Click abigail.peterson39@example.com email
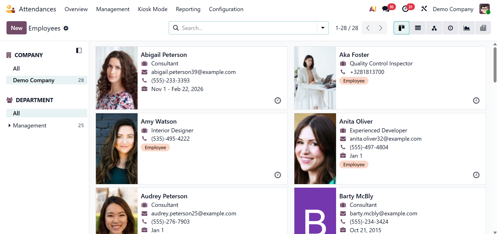Screen dimensions: 497x234 193,72
